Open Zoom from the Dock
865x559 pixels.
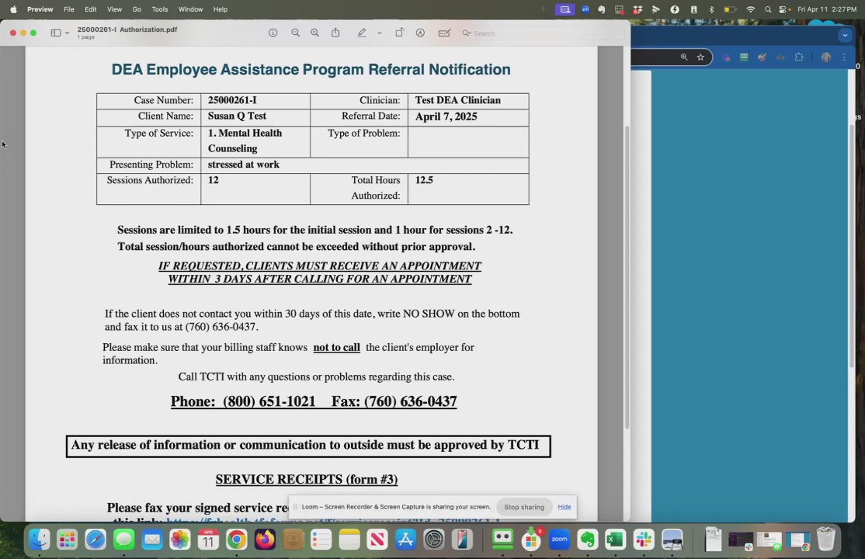(559, 539)
